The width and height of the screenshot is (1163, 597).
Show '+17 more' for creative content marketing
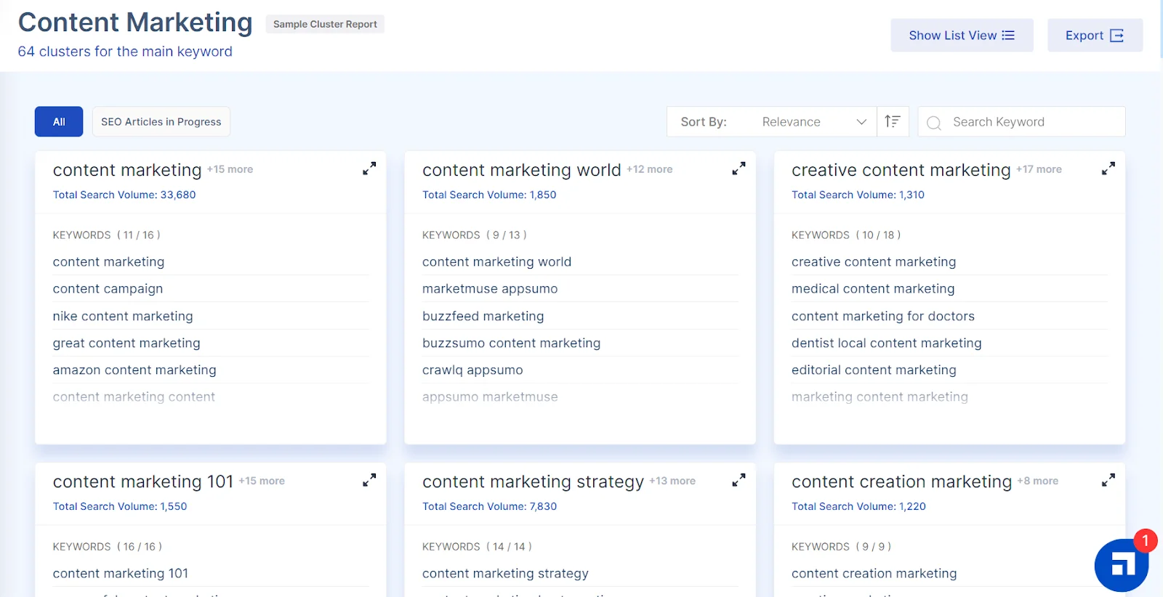click(1039, 169)
